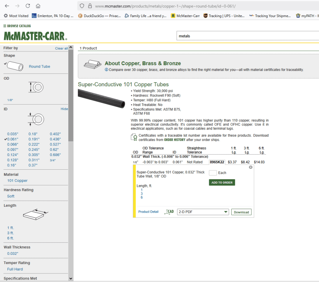Click the browser reload button

[x=28, y=6]
